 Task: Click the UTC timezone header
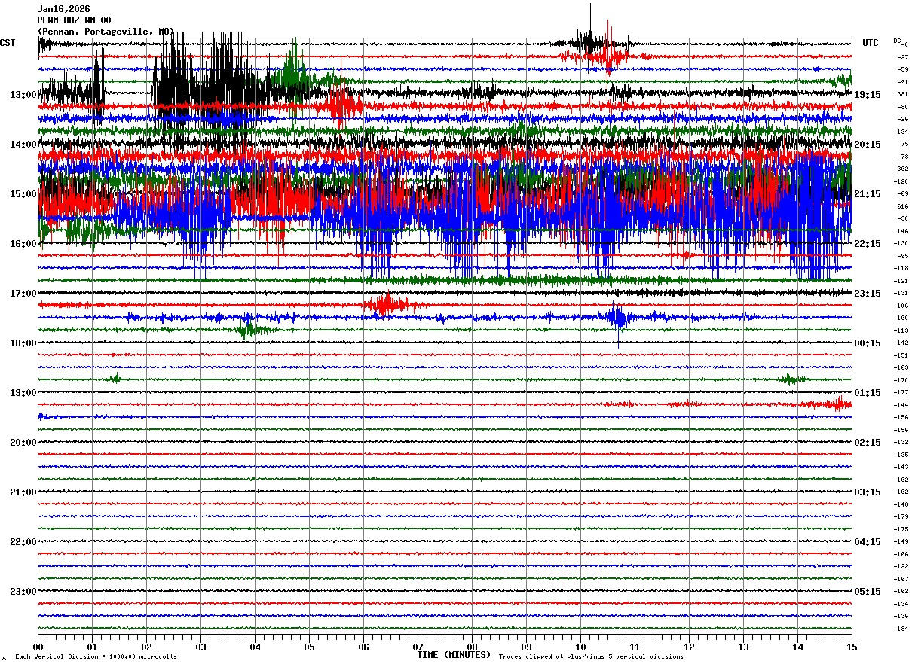point(871,43)
